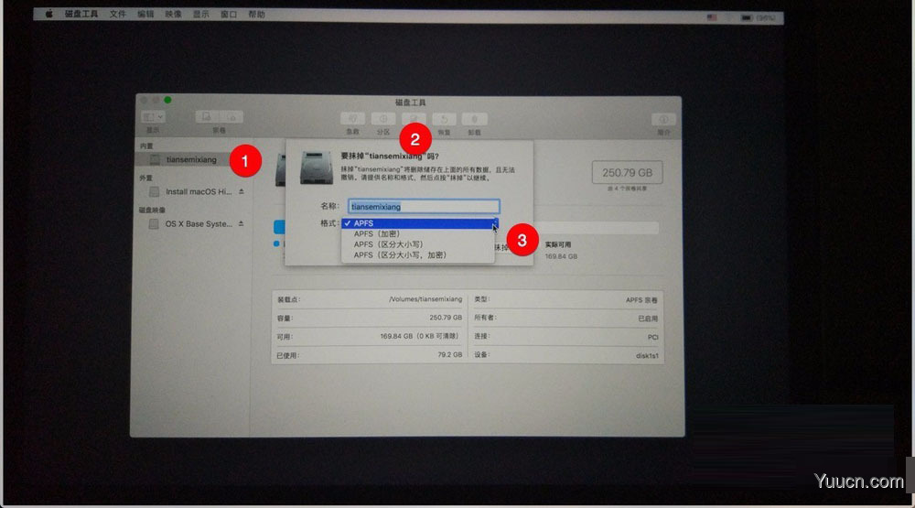Click the 实际可用 label

(x=558, y=244)
